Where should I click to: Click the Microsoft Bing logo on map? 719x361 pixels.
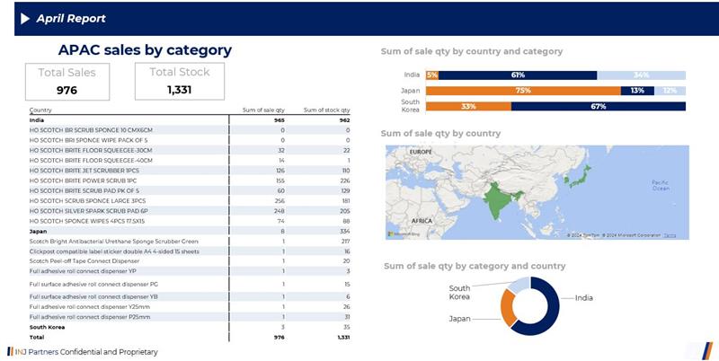404,234
